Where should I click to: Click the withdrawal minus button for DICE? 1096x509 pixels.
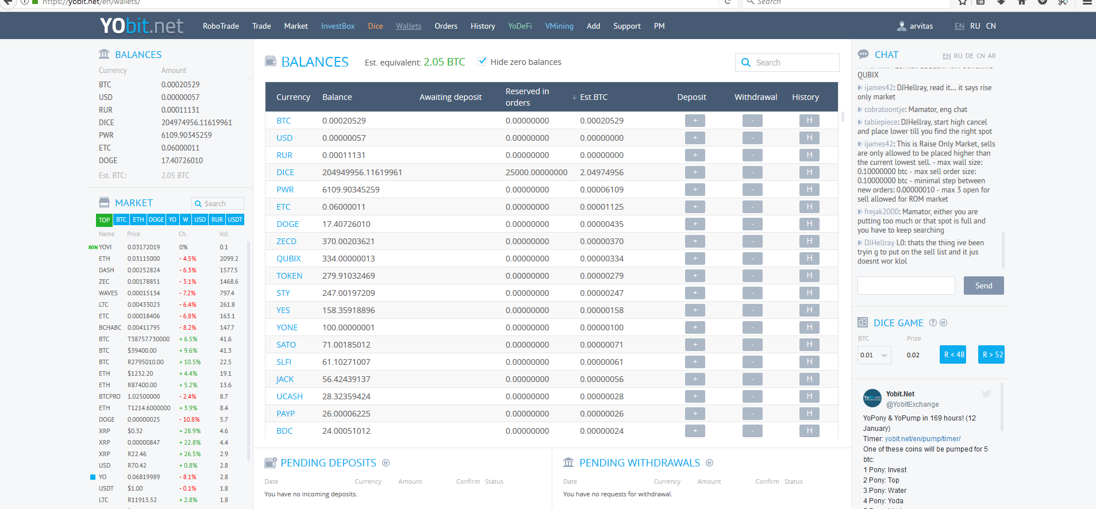click(x=752, y=172)
